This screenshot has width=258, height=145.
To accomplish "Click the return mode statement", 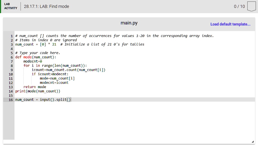I will point(35,87).
